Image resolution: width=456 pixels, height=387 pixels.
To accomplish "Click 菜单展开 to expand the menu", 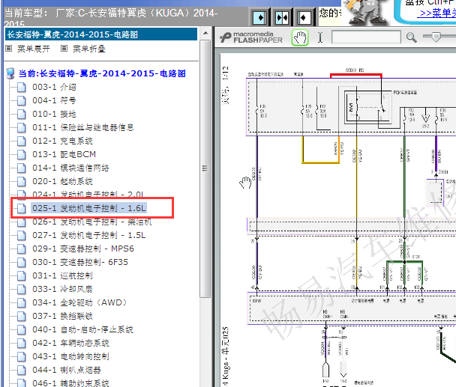I will pyautogui.click(x=34, y=49).
